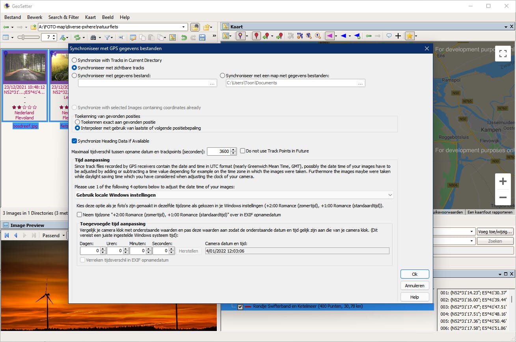Check 'Do not use Track Points in Future'

pos(243,151)
